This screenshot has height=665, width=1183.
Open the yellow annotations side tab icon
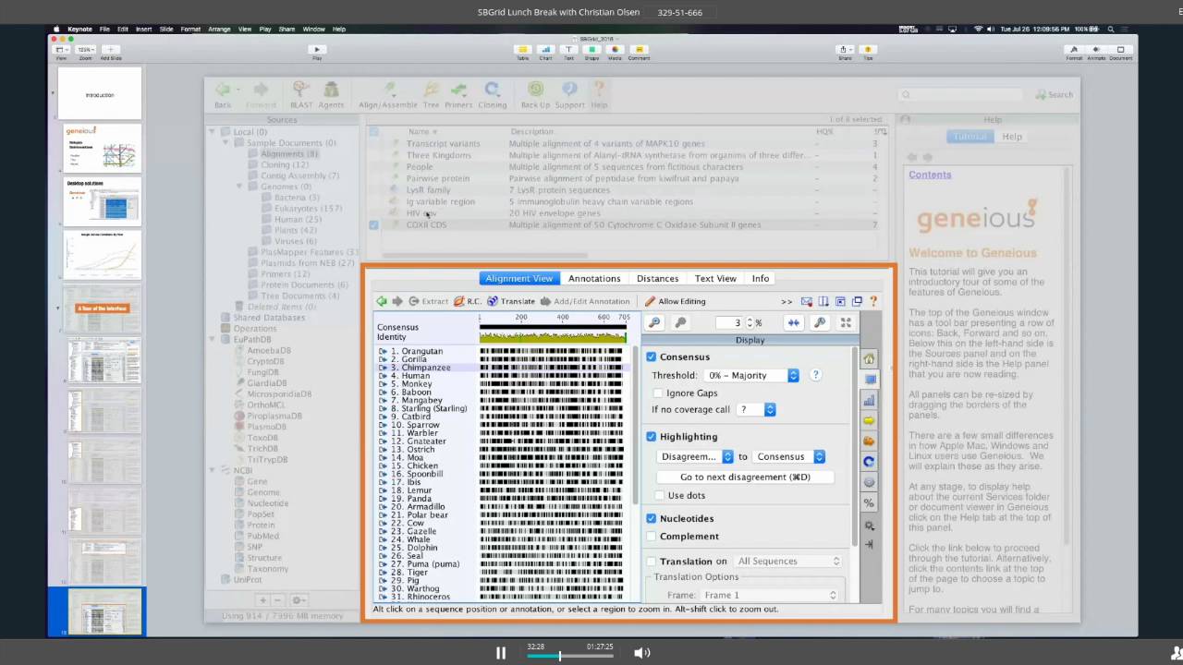[869, 420]
